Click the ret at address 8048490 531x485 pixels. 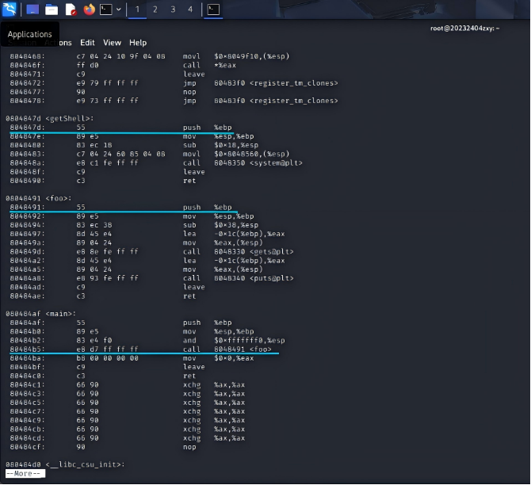pyautogui.click(x=189, y=181)
